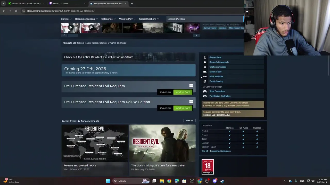Click Windows icon on standard edition row

191,86
